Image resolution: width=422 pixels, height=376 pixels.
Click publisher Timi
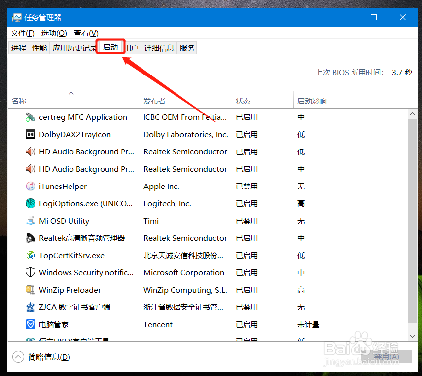tap(151, 221)
